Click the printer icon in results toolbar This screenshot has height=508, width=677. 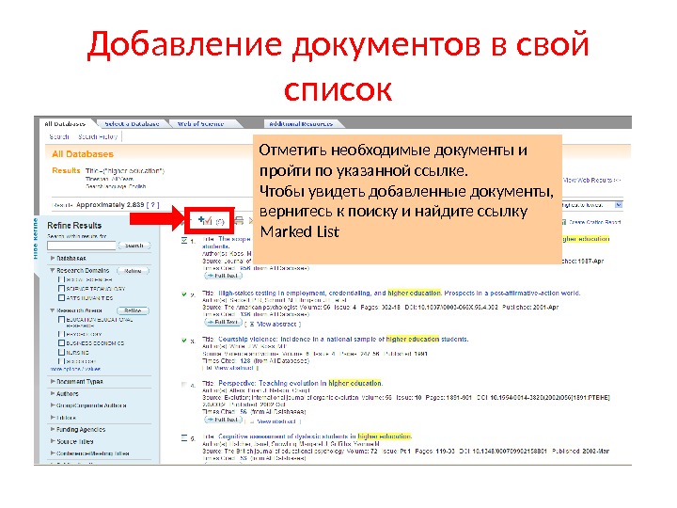point(239,221)
